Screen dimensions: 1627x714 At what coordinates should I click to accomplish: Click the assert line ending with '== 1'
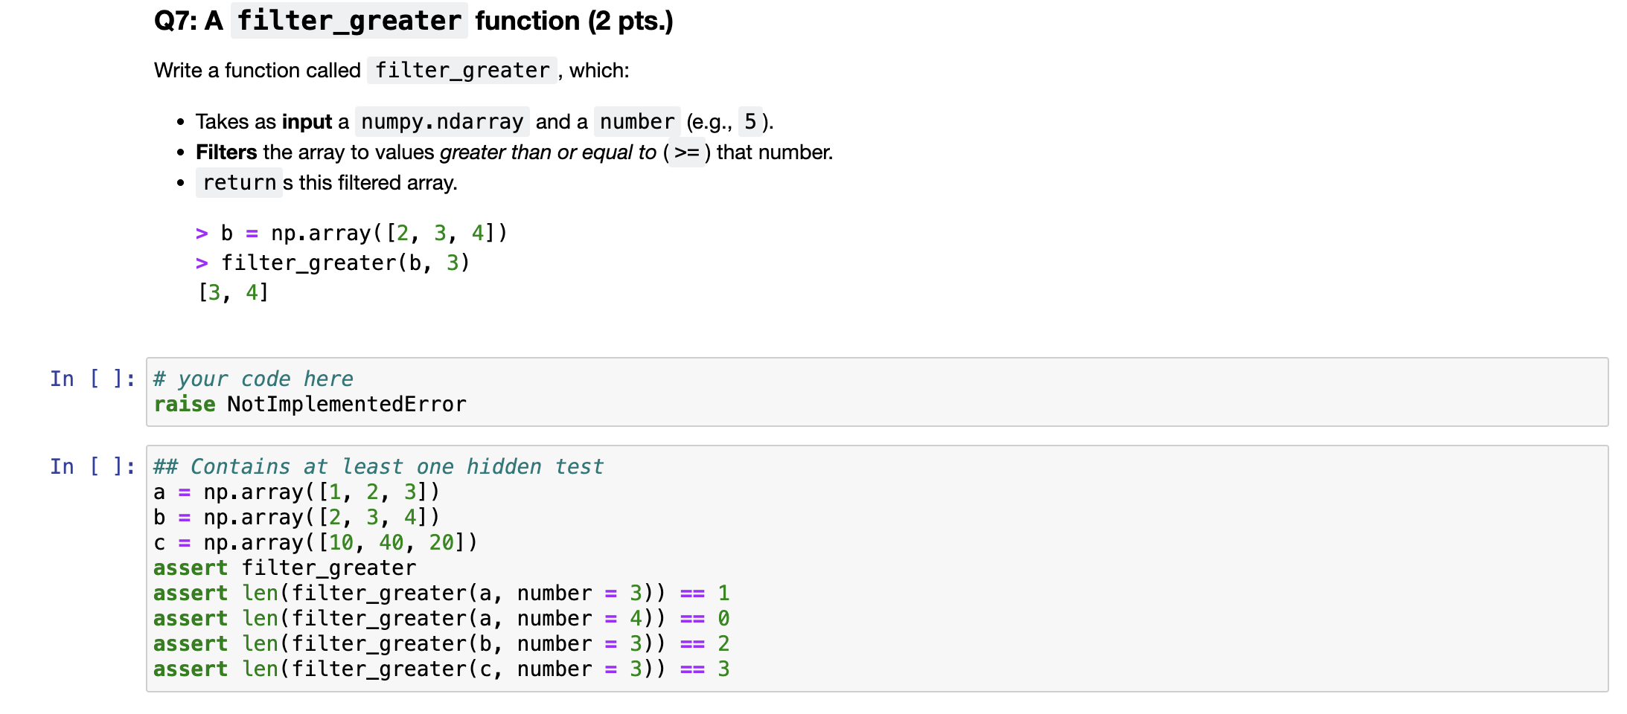click(441, 593)
